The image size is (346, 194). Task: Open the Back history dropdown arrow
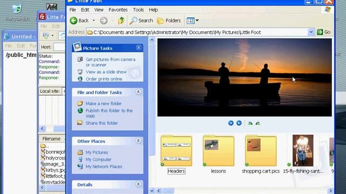pos(94,20)
